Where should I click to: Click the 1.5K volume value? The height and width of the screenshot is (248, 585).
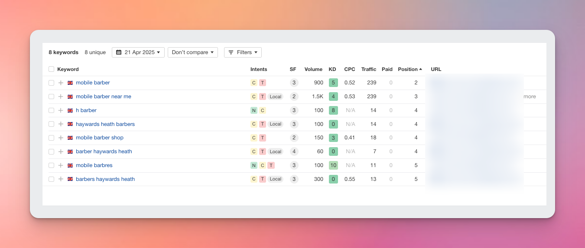tap(318, 97)
